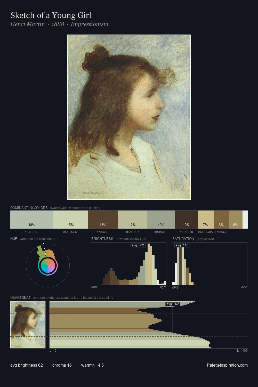
Task: Click the hue color wheel
Action: click(x=48, y=265)
